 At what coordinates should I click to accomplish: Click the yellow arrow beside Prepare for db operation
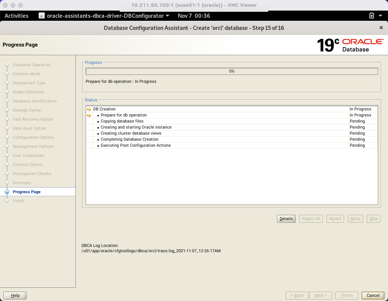(x=89, y=115)
